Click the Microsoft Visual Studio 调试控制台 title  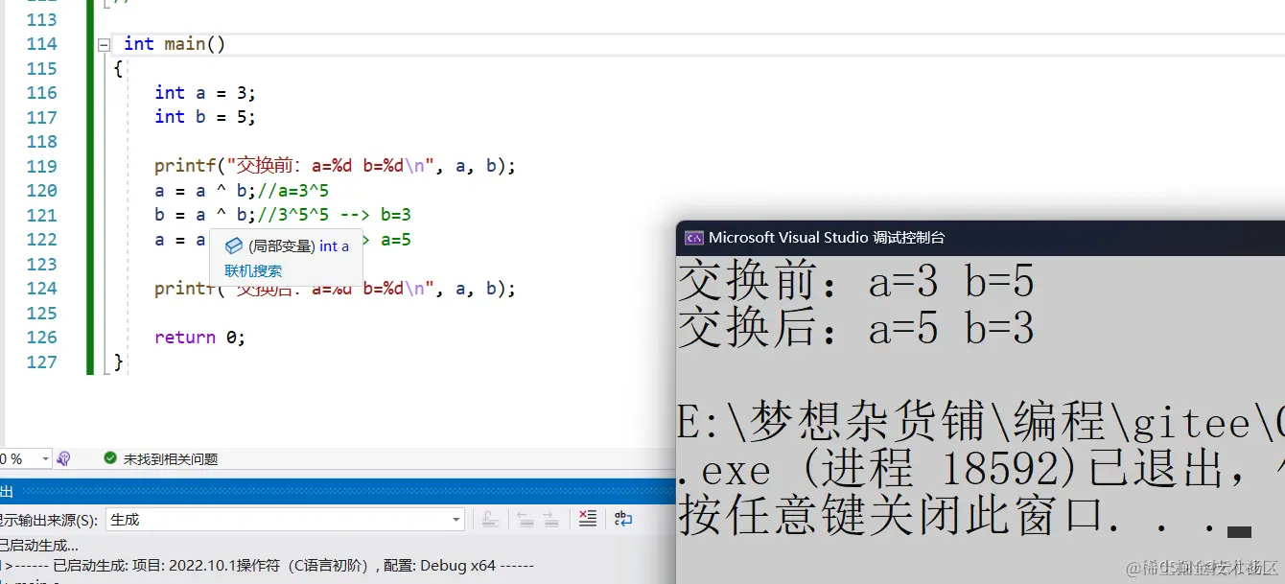tap(827, 238)
